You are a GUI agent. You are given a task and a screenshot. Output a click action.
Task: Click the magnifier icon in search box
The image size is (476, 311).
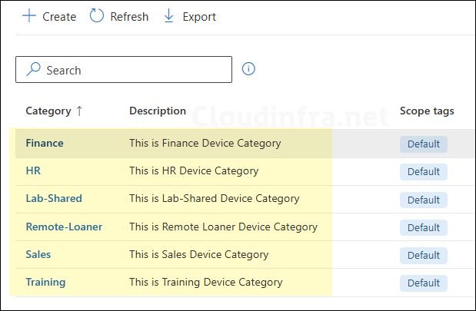click(33, 70)
